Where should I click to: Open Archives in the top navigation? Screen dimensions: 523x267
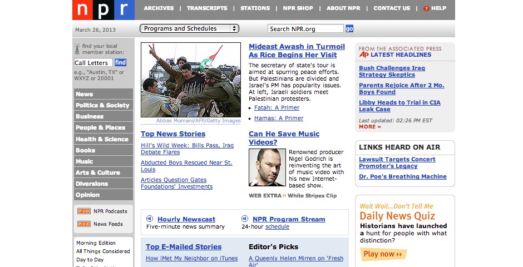pos(159,8)
